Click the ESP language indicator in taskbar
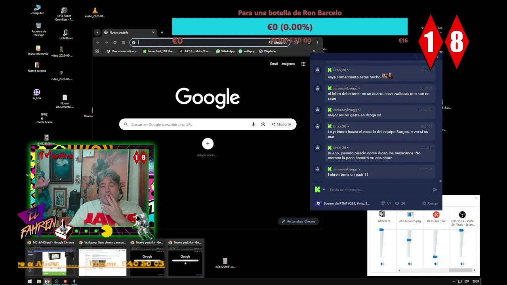The image size is (507, 285). click(x=467, y=281)
